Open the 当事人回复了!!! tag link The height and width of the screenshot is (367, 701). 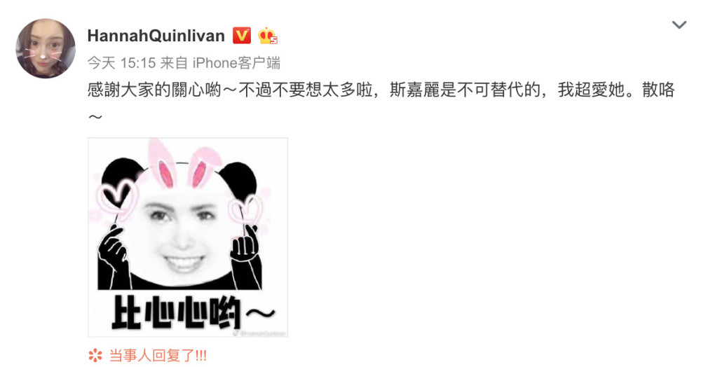(158, 356)
